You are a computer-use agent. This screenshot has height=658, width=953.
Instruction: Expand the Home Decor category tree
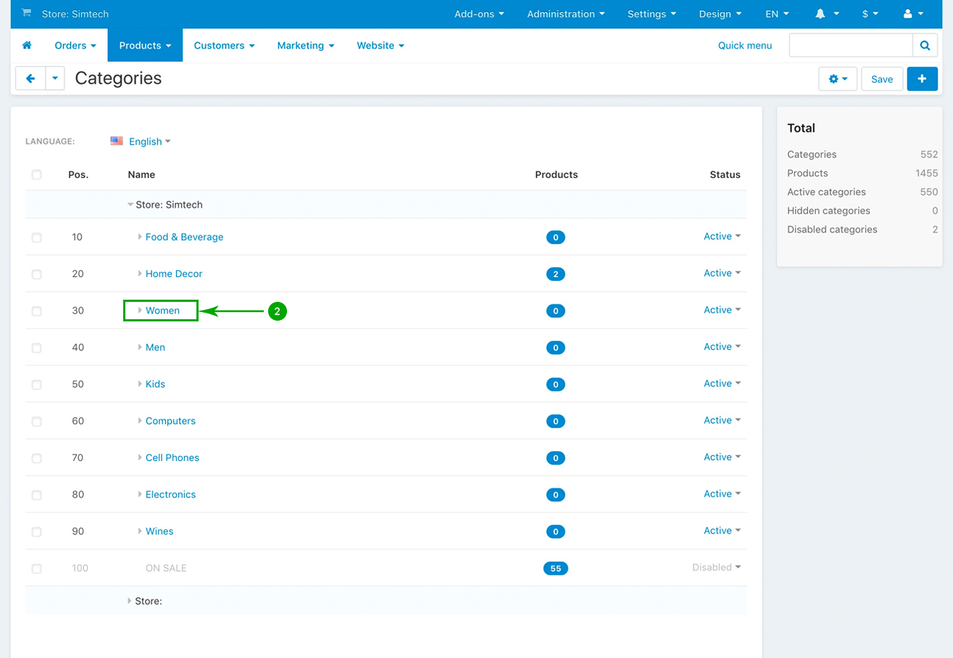pyautogui.click(x=140, y=274)
